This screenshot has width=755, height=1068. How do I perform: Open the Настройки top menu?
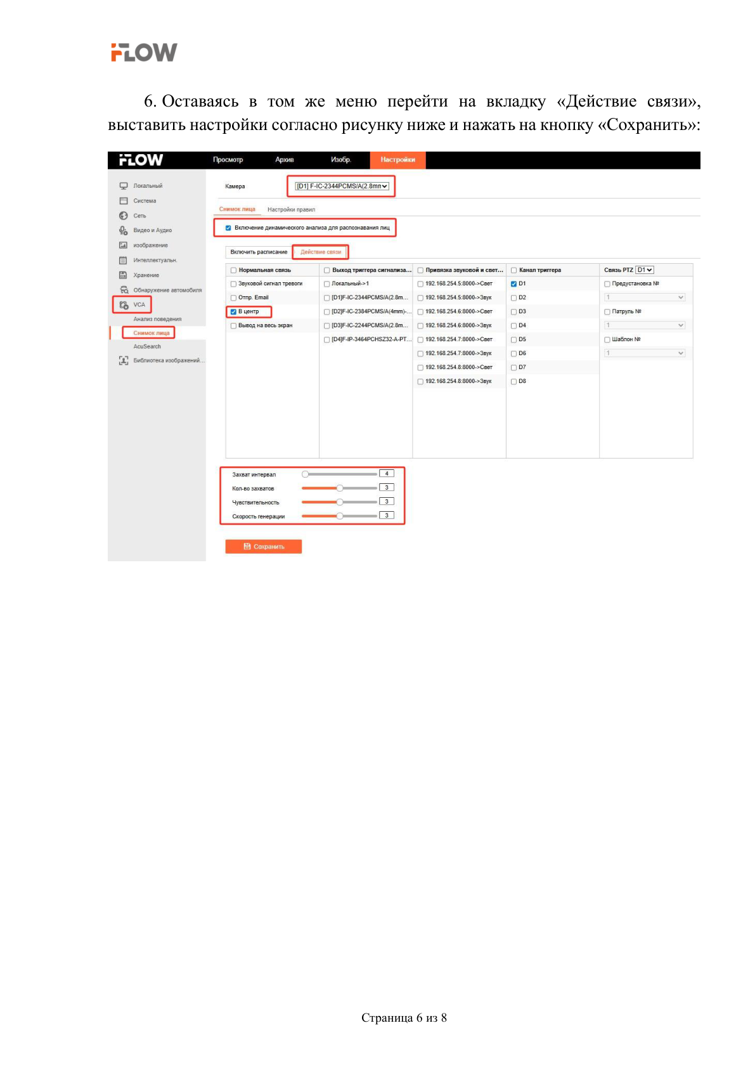tap(398, 160)
